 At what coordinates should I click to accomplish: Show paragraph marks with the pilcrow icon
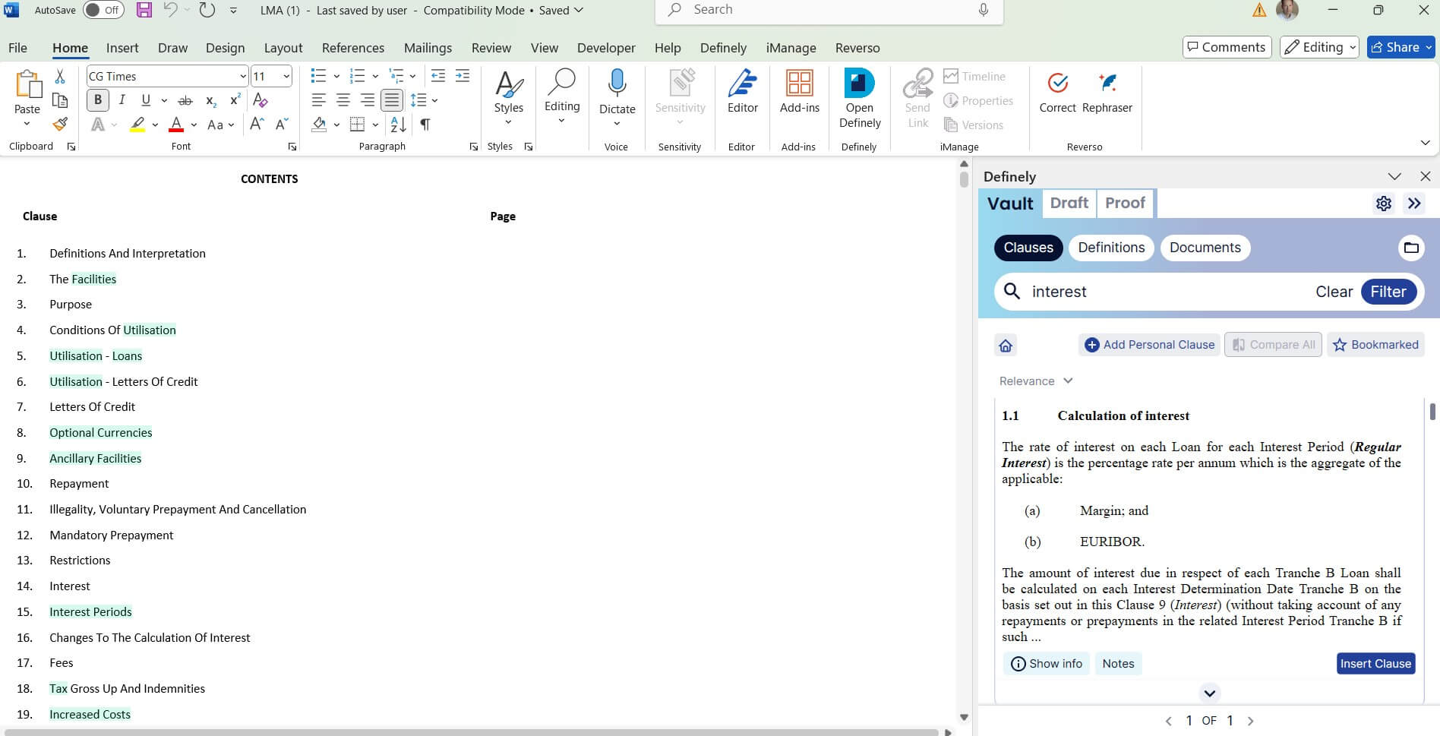425,125
